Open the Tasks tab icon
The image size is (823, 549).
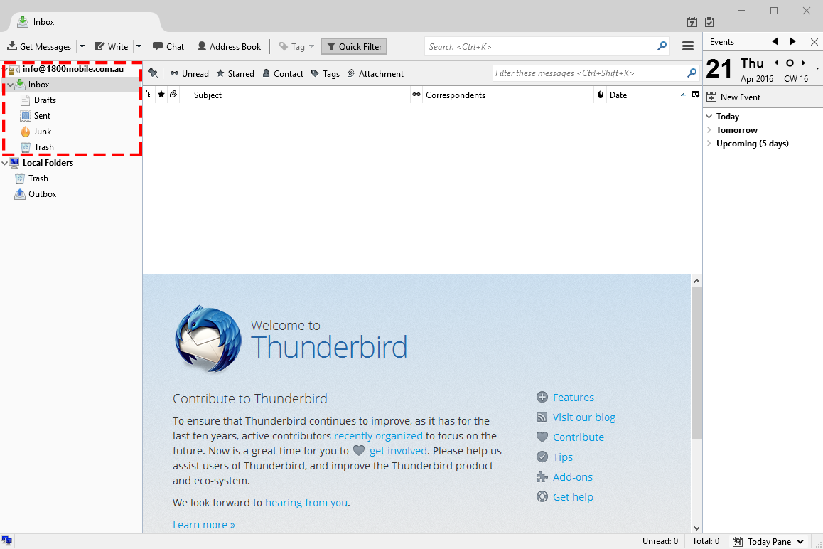pyautogui.click(x=709, y=22)
